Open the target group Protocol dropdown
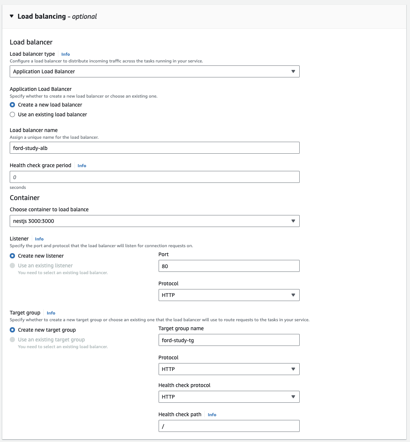This screenshot has width=410, height=442. click(229, 369)
